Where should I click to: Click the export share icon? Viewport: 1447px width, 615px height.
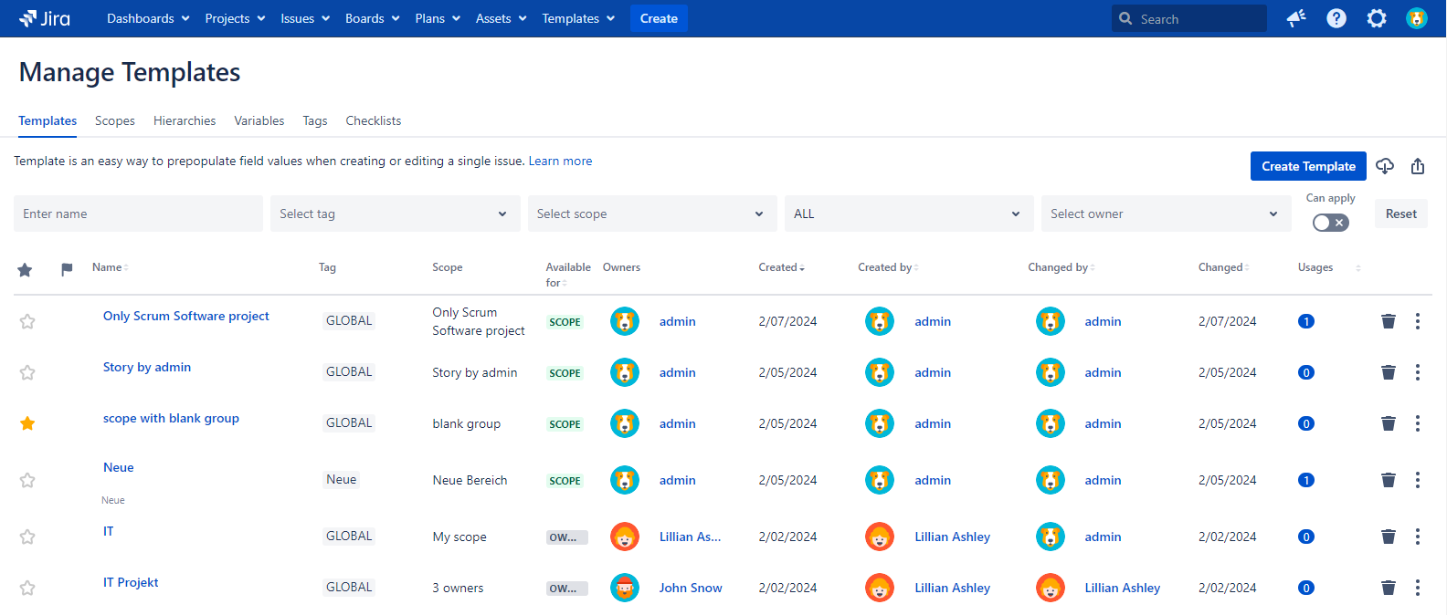[x=1418, y=166]
